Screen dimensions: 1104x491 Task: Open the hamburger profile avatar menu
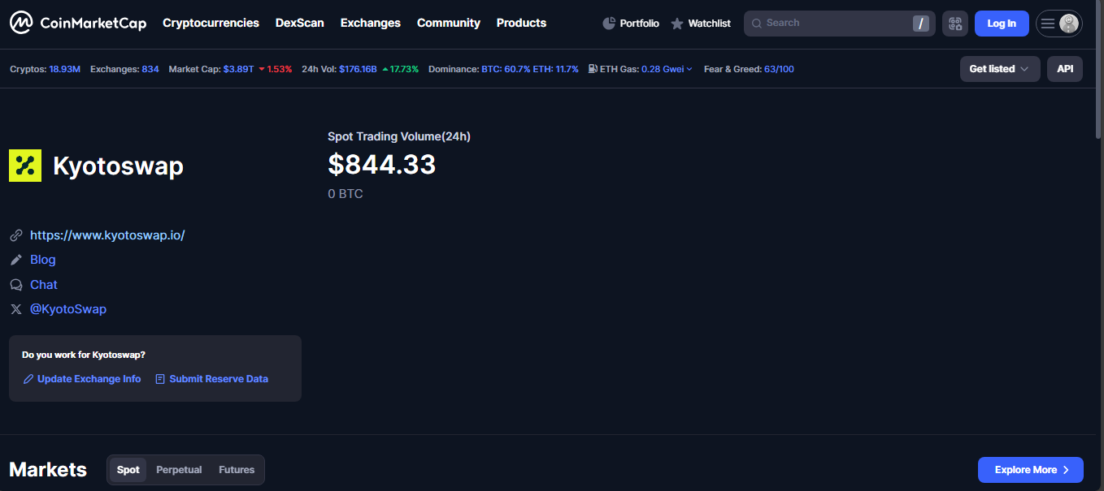point(1058,24)
